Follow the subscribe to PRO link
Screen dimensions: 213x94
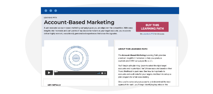point(148,34)
